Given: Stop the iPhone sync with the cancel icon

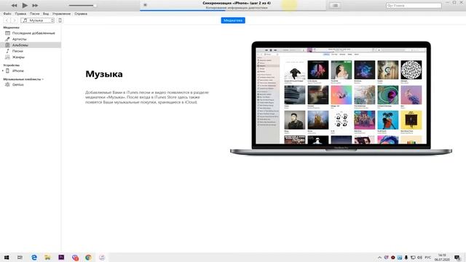Looking at the screenshot, I should click(145, 5).
